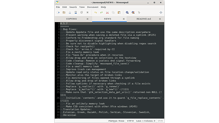Click the Save As toolbar icon
219x123 pixels.
click(76, 13)
